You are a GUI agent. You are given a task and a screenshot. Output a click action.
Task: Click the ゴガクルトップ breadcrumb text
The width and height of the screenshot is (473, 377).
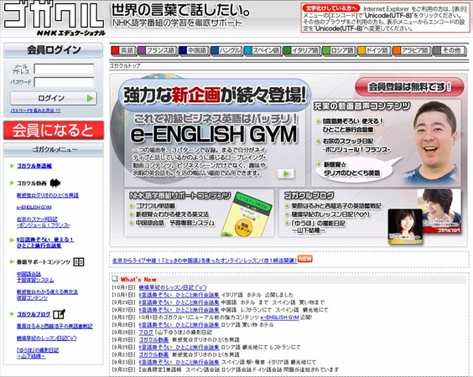[x=125, y=65]
